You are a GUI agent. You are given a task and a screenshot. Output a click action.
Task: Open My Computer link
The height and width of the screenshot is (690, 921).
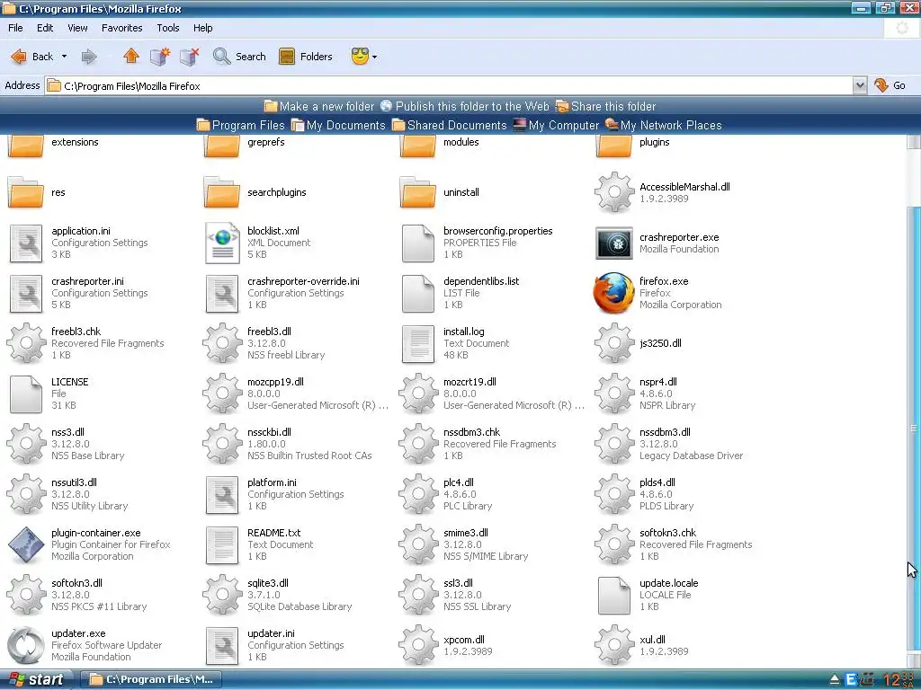[556, 125]
